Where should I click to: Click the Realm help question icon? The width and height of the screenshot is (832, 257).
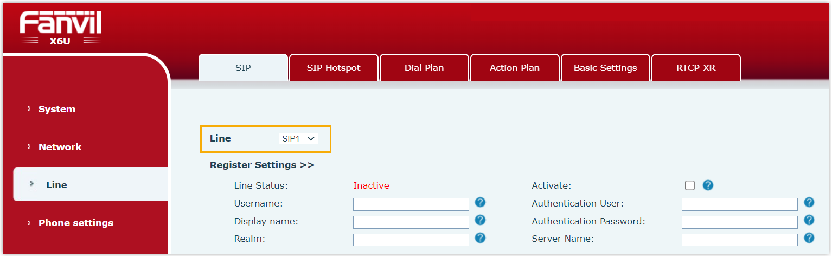click(x=480, y=238)
